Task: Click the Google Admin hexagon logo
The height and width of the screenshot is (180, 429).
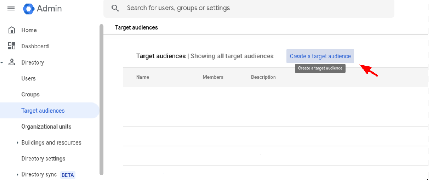Action: coord(29,9)
